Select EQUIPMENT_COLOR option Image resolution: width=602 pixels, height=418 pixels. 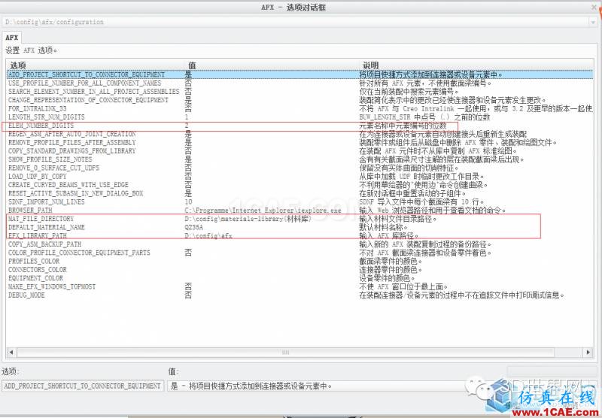(35, 278)
